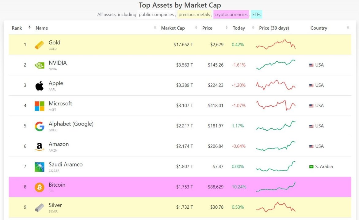Open the Alphabet (Google) name link

71,124
